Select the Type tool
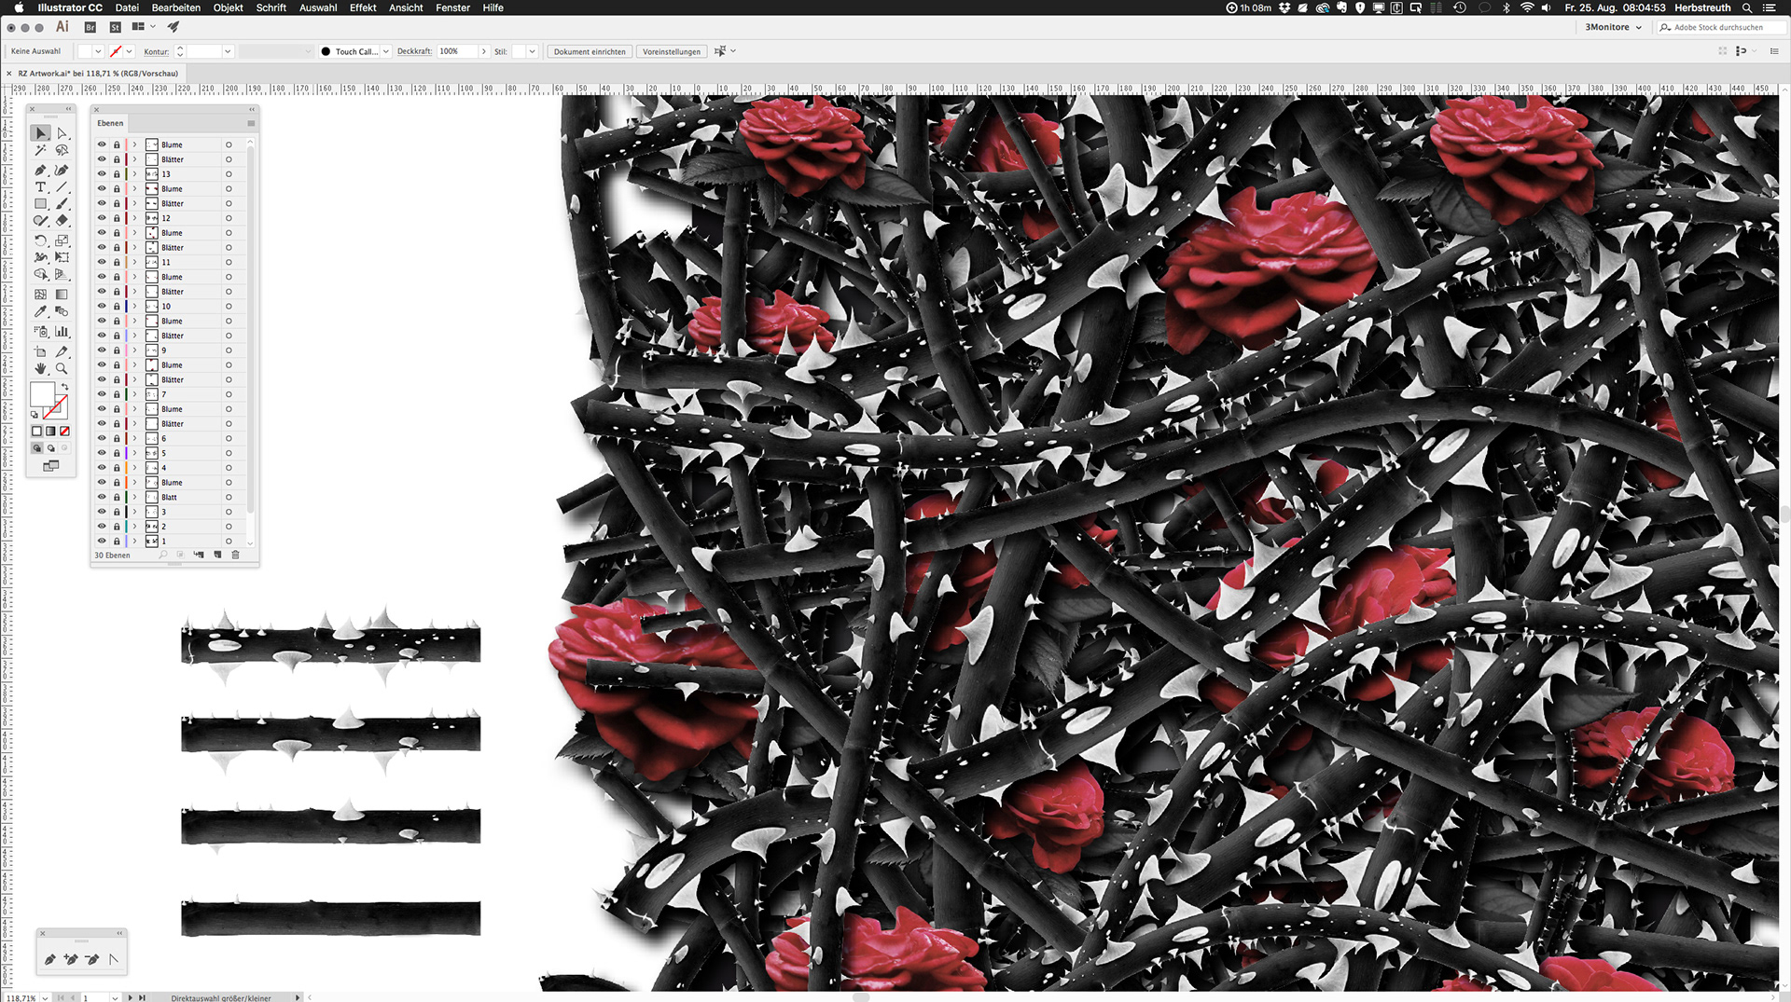The image size is (1791, 1002). 40,187
